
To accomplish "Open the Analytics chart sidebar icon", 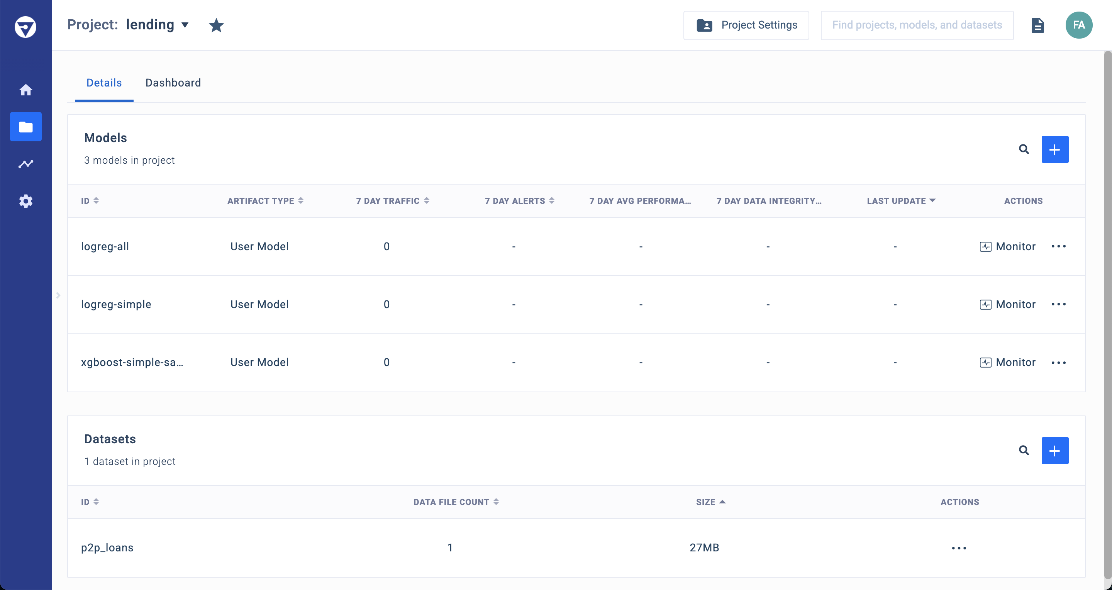I will [x=26, y=164].
